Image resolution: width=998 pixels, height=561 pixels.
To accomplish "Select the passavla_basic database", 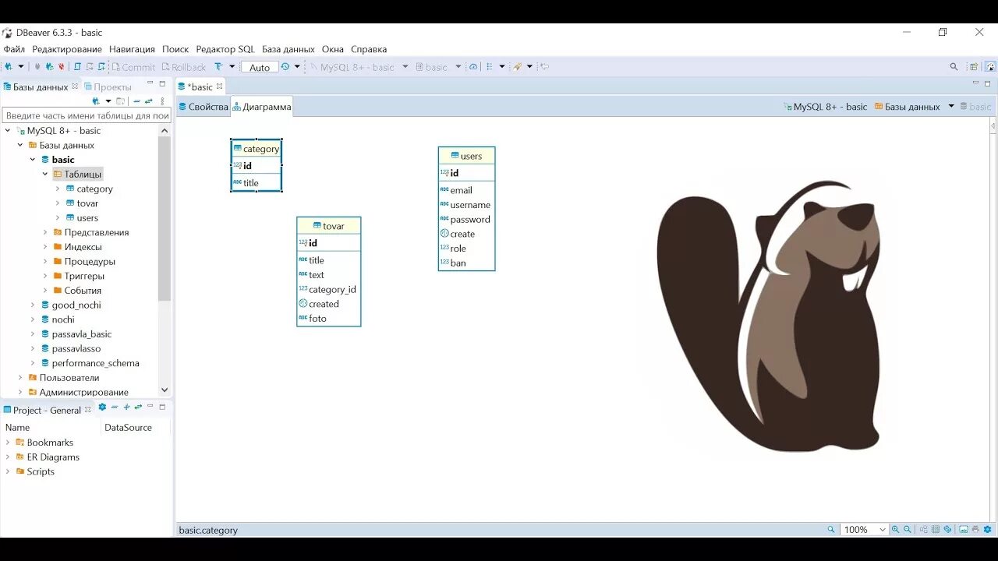I will [x=82, y=334].
